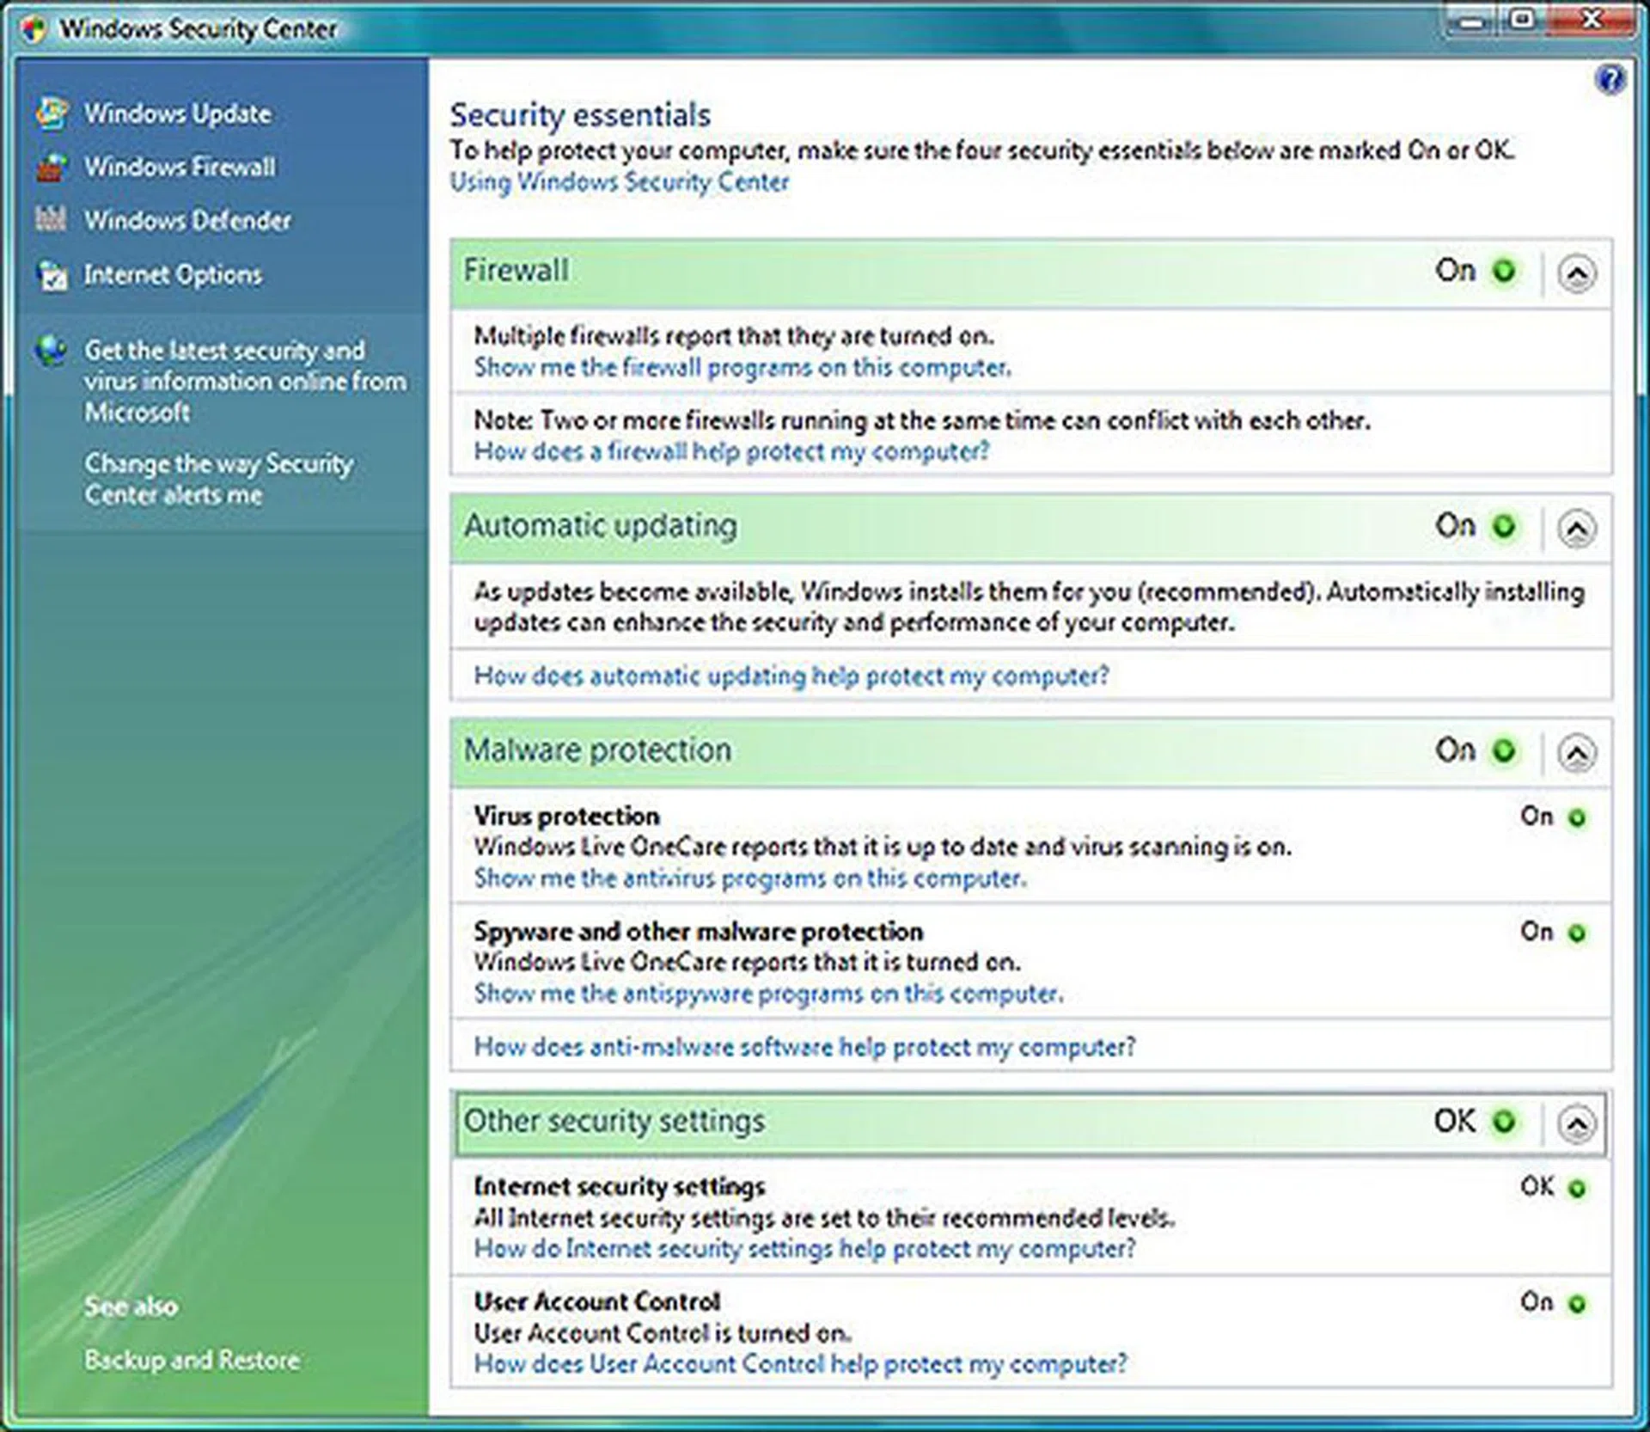Click the Windows Security Center title bar icon
This screenshot has width=1650, height=1432.
coord(33,28)
